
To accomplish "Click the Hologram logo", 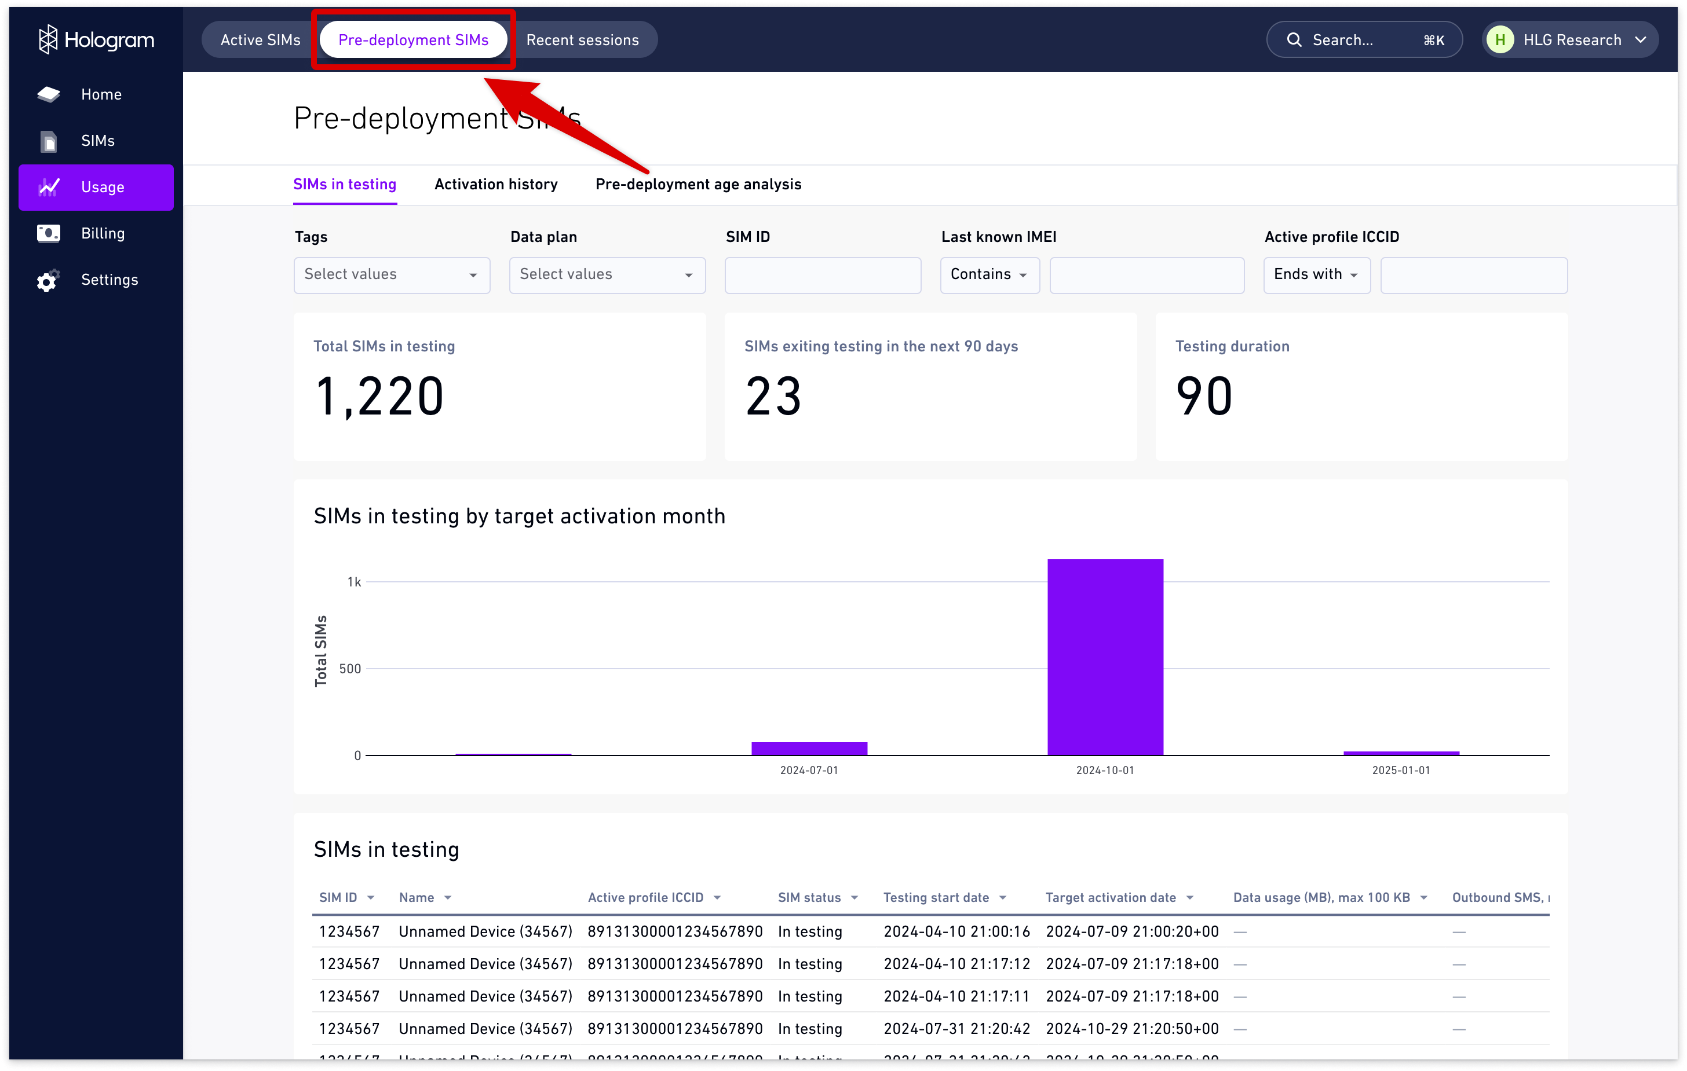I will (x=96, y=39).
